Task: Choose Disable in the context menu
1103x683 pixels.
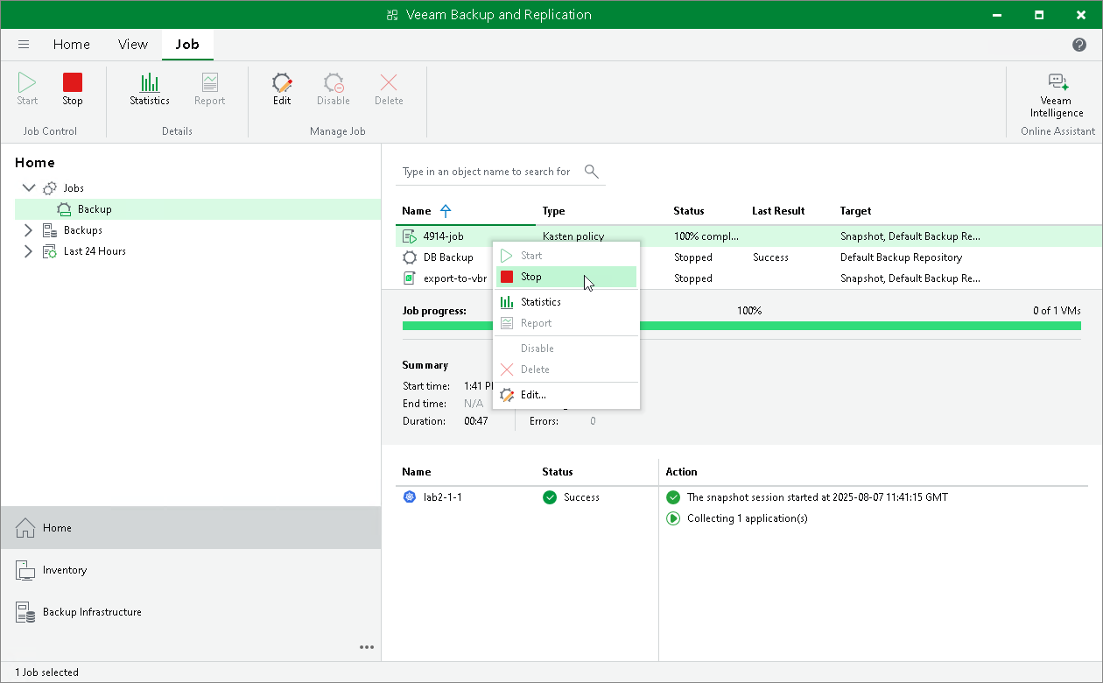Action: coord(566,349)
